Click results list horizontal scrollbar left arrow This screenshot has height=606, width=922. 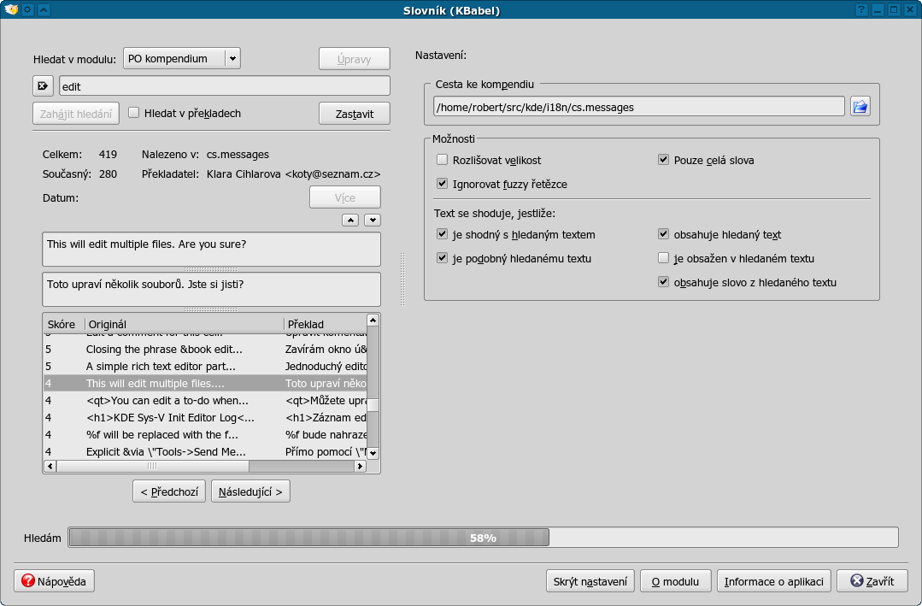(x=50, y=466)
